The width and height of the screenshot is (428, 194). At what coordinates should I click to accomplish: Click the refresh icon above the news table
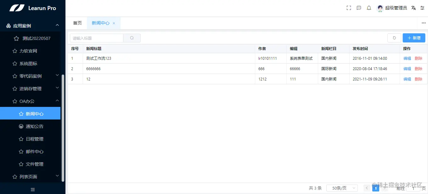(x=394, y=37)
